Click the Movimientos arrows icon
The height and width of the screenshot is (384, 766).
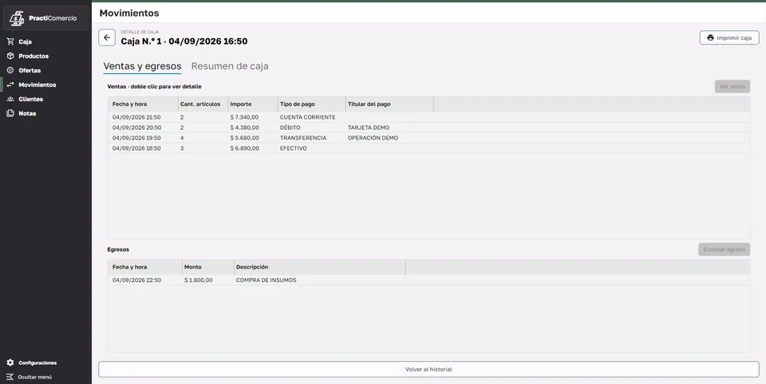(x=10, y=85)
